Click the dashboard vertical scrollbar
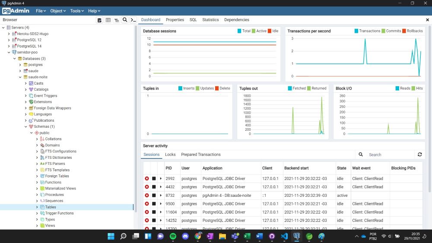The image size is (432, 243). 430,109
